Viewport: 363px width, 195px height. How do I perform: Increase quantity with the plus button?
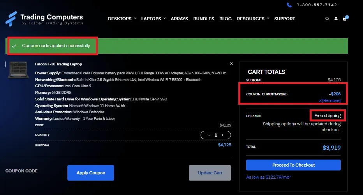222,135
